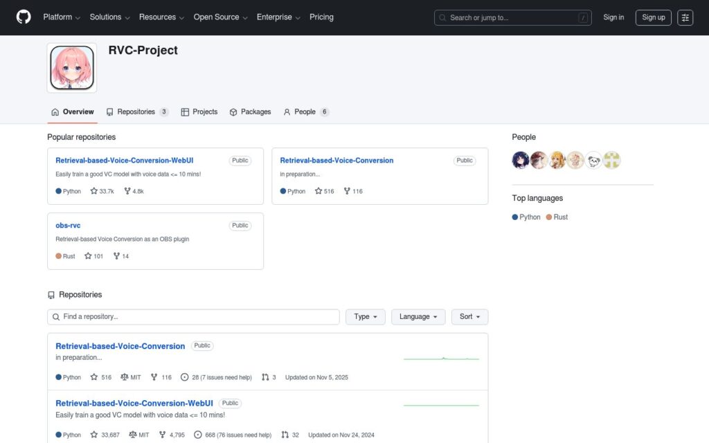This screenshot has height=443, width=709.
Task: Open the obs-rvc repository link
Action: pos(68,225)
